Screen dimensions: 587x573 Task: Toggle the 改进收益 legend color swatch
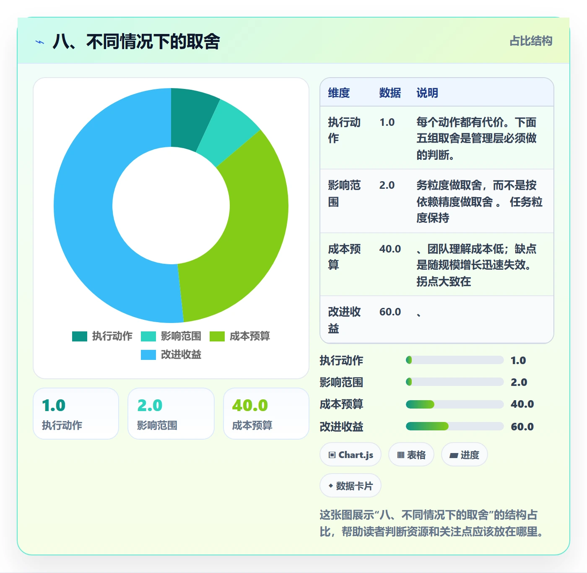(148, 355)
